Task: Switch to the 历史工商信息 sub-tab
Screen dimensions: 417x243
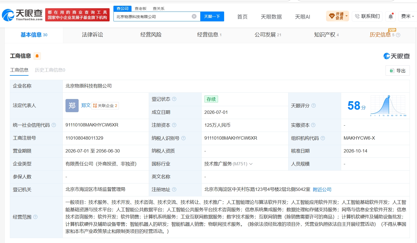Action: click(x=50, y=70)
